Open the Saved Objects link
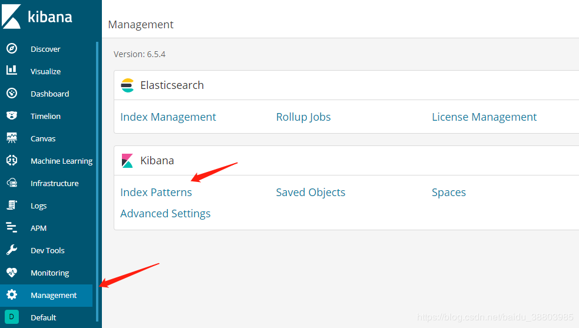The height and width of the screenshot is (328, 579). tap(310, 193)
